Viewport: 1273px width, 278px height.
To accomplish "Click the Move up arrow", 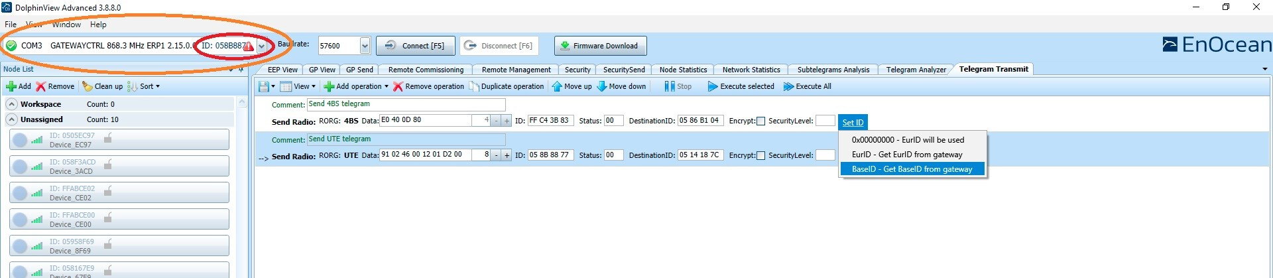I will pyautogui.click(x=557, y=86).
